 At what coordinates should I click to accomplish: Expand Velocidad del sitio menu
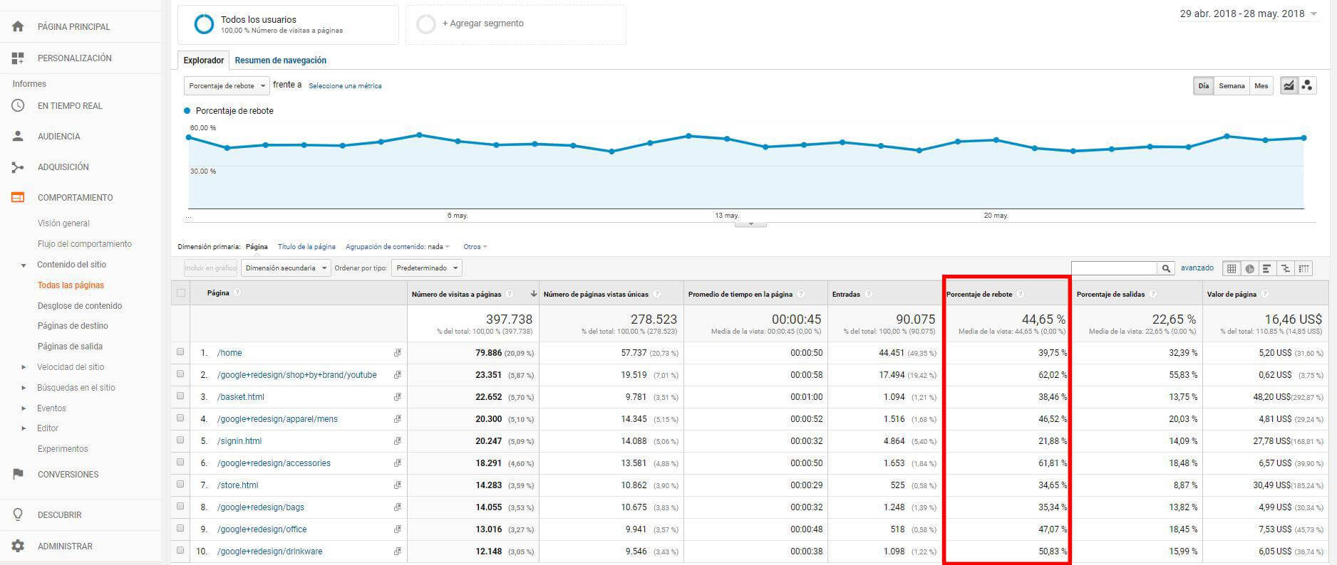pos(24,367)
